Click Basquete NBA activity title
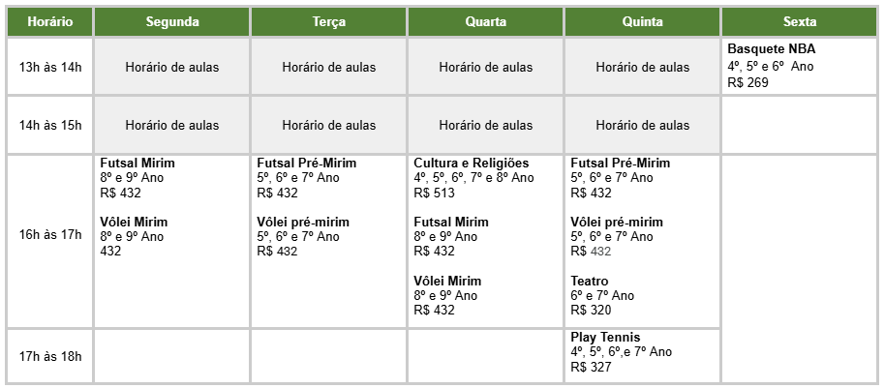 coord(771,48)
